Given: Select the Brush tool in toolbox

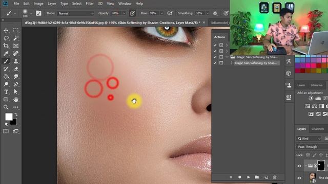Looking at the screenshot, I should click(x=6, y=61).
